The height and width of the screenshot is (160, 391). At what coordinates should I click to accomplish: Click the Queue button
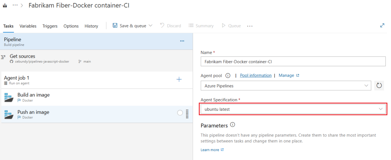tap(231, 26)
